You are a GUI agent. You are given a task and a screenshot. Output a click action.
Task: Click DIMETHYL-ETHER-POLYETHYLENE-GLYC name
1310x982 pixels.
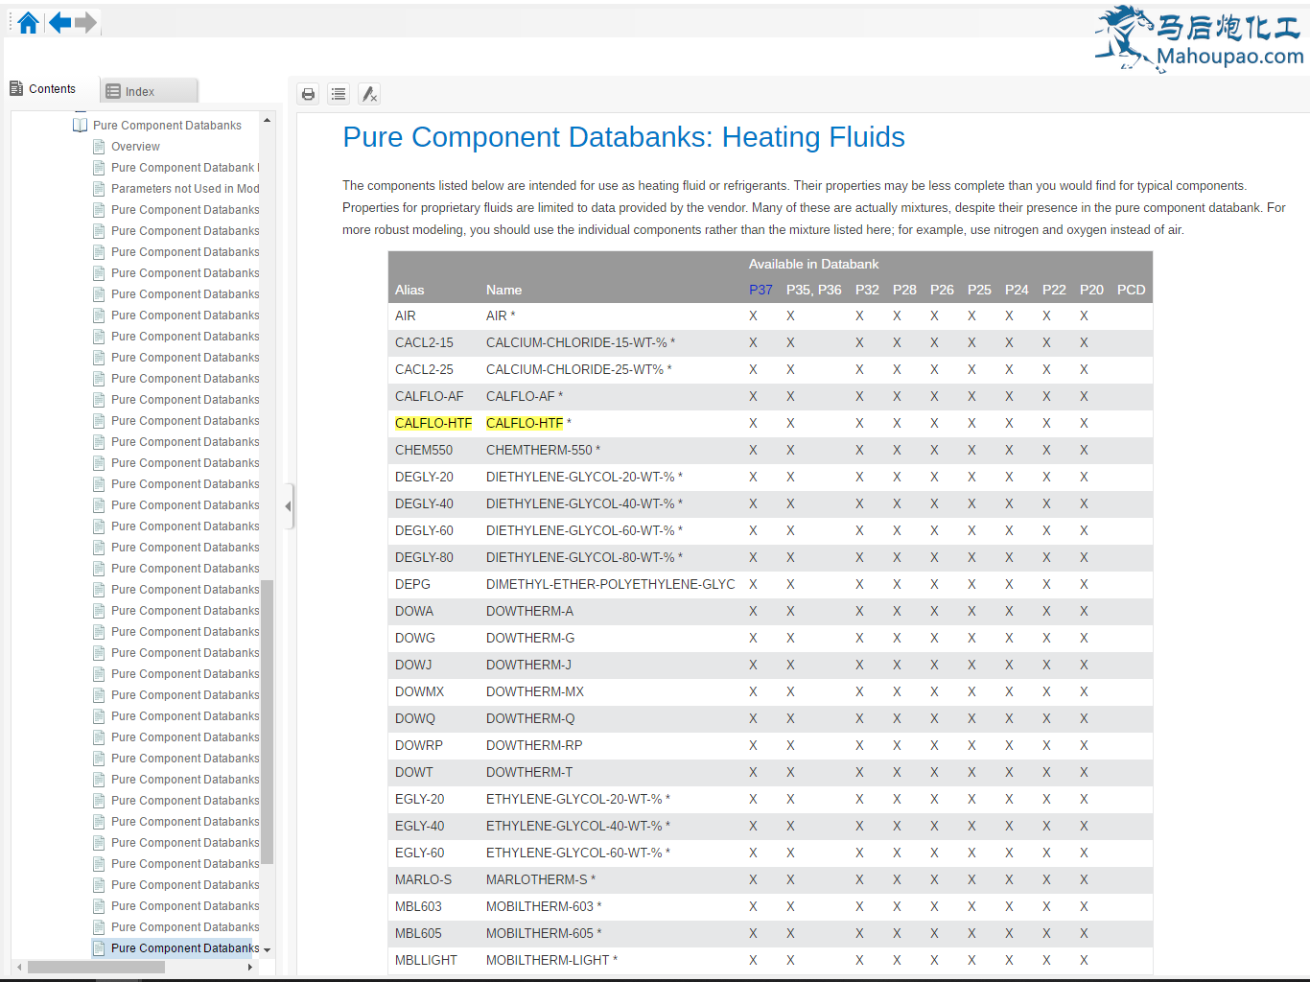click(x=611, y=584)
